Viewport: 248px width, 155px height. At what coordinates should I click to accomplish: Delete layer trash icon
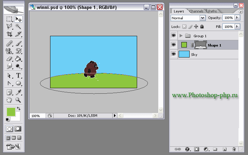(x=234, y=149)
